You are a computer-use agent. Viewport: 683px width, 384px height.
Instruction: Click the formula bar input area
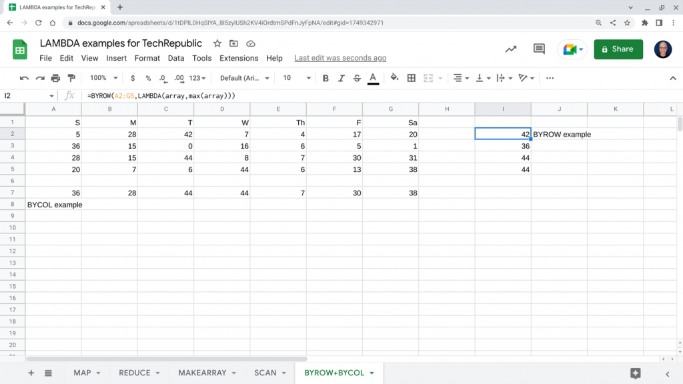tap(200, 95)
